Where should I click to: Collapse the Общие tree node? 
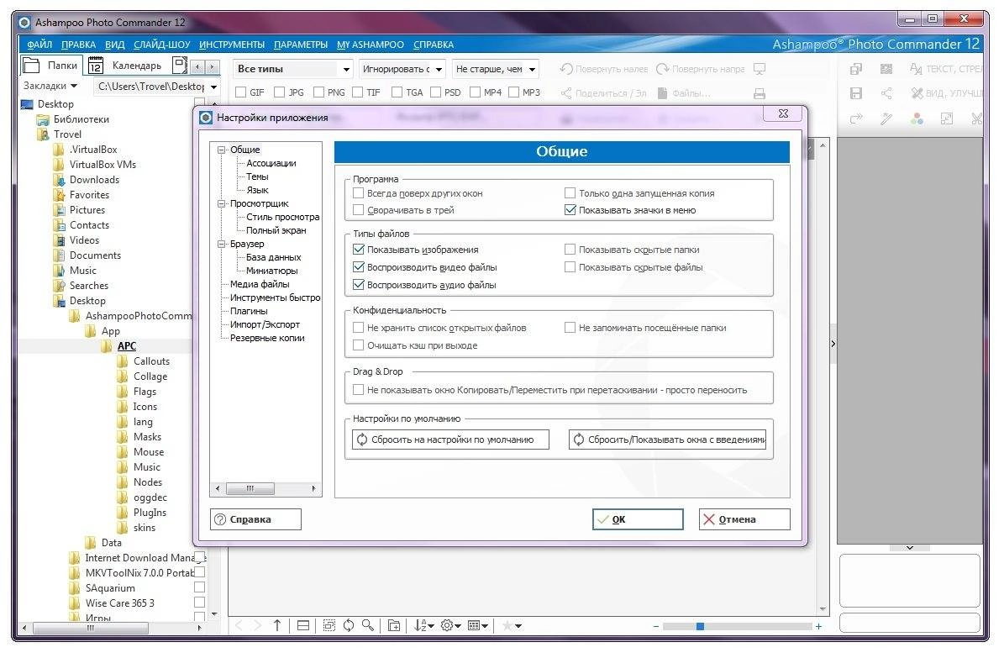pyautogui.click(x=222, y=150)
